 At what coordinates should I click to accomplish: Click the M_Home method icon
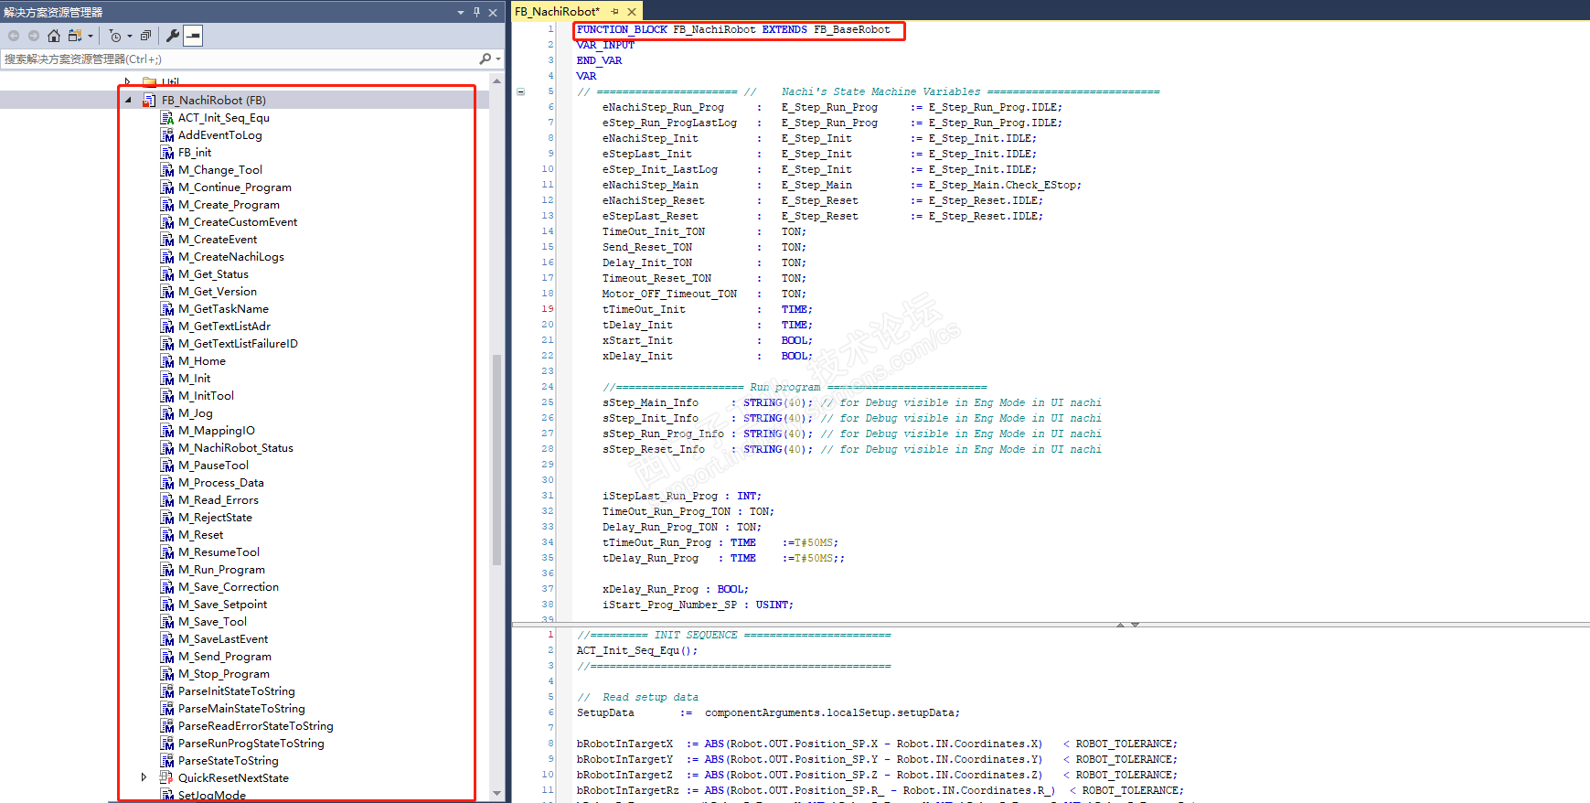coord(167,361)
